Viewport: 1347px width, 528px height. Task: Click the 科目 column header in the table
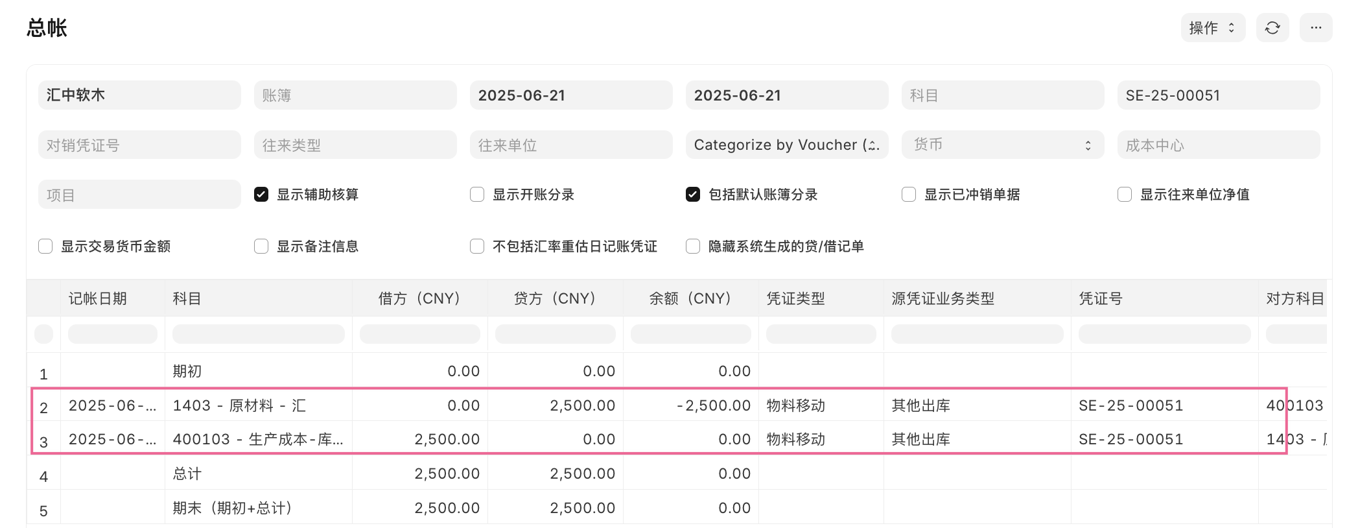point(259,298)
